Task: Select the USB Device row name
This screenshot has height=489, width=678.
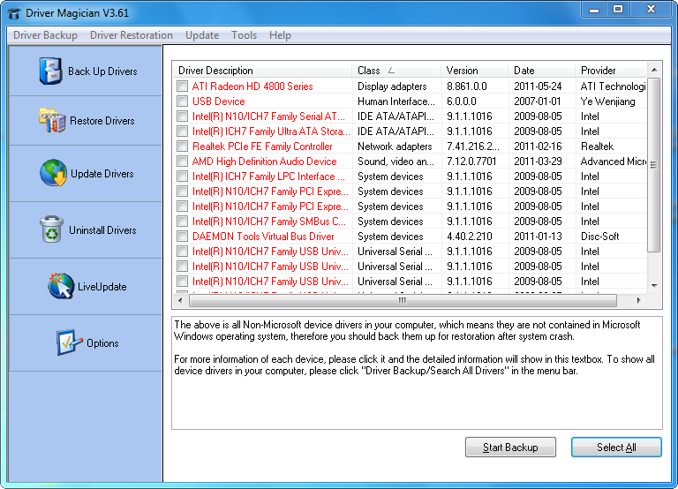Action: (219, 102)
